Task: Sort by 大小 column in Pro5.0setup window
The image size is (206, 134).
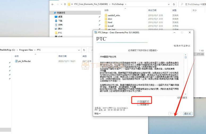Action: [x=195, y=10]
